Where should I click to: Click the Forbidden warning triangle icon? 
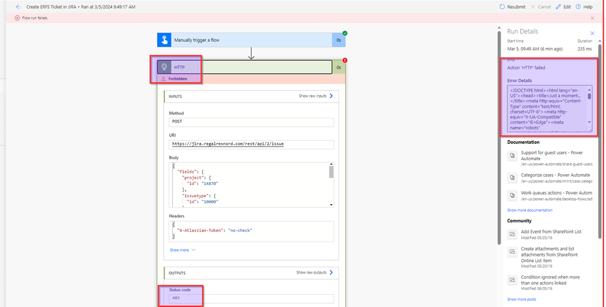[x=164, y=78]
